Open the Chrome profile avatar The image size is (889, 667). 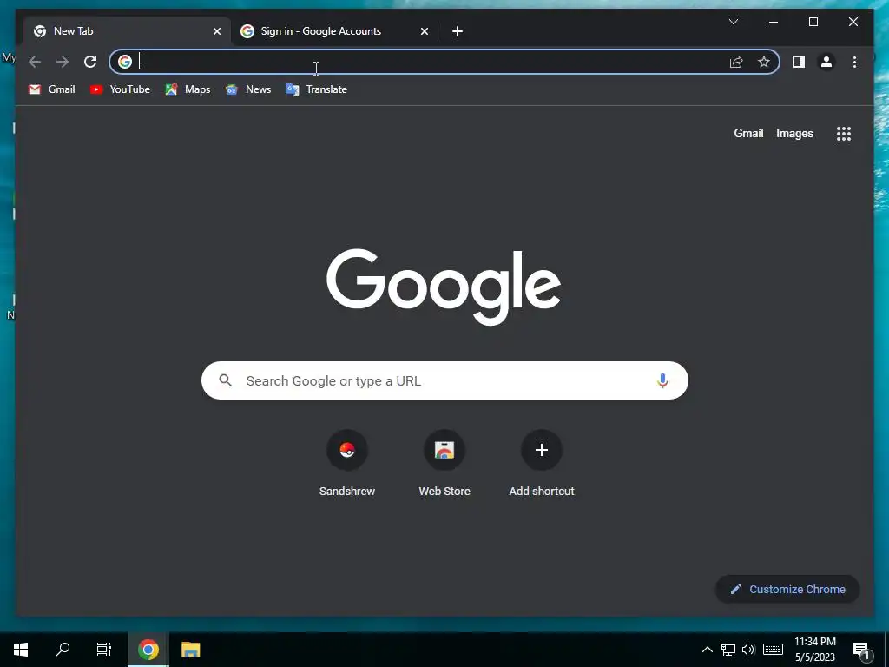tap(826, 62)
